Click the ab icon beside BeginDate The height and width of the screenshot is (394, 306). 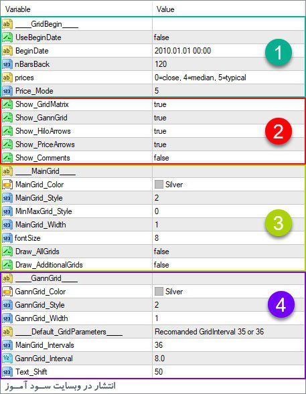pyautogui.click(x=7, y=51)
